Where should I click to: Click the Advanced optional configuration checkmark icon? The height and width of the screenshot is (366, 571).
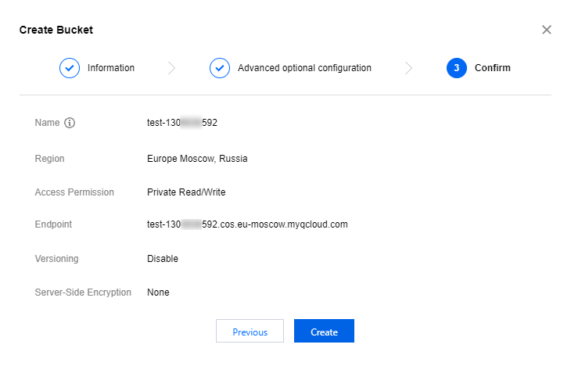coord(220,68)
